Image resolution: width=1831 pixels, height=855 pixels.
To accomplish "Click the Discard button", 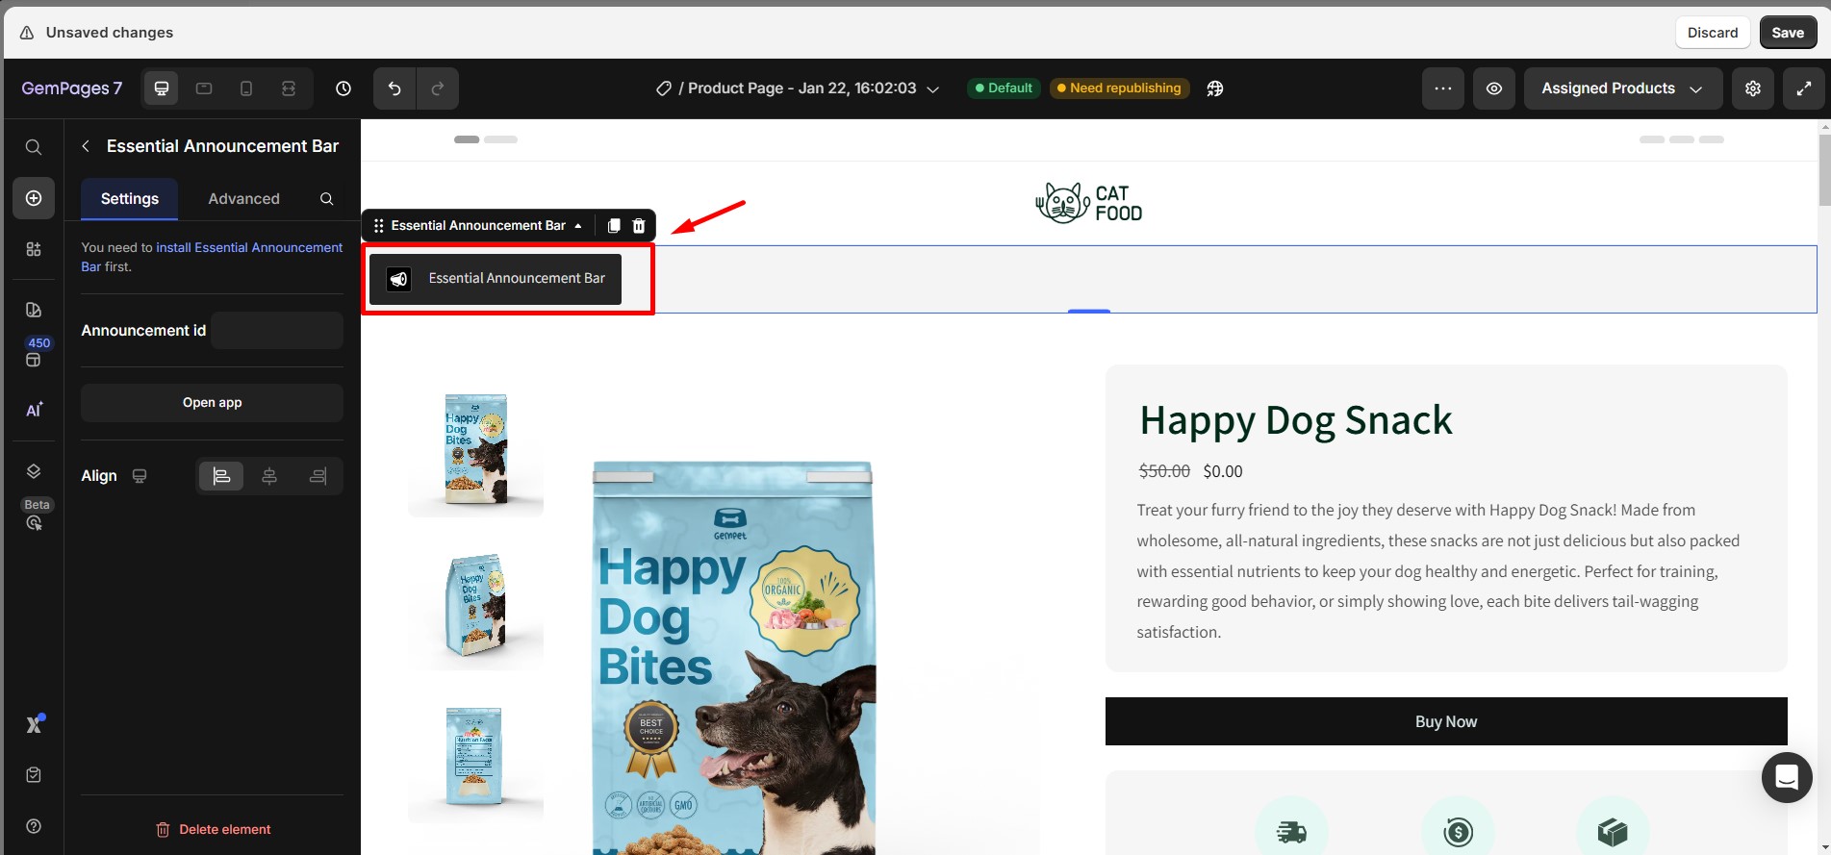I will 1713,33.
